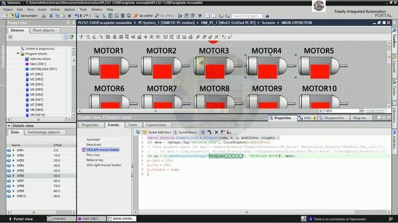Click the Open project folder icon
The height and width of the screenshot is (223, 398).
click(11, 15)
